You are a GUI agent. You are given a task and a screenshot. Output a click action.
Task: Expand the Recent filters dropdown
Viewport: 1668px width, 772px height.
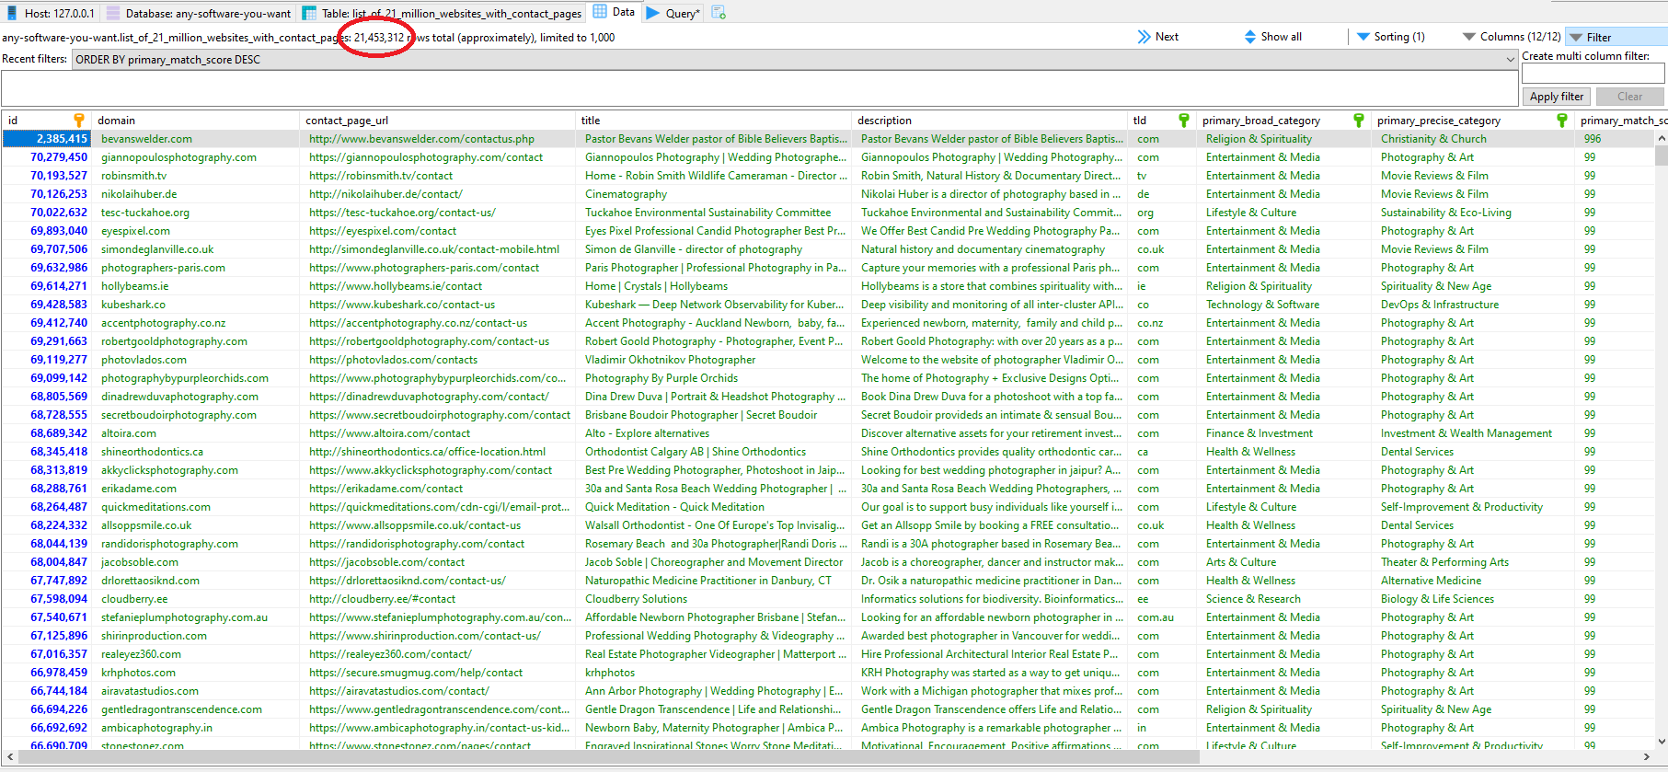coord(1510,60)
